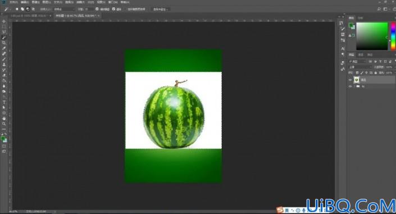
Task: Select the Path Selection tool
Action: pyautogui.click(x=4, y=108)
